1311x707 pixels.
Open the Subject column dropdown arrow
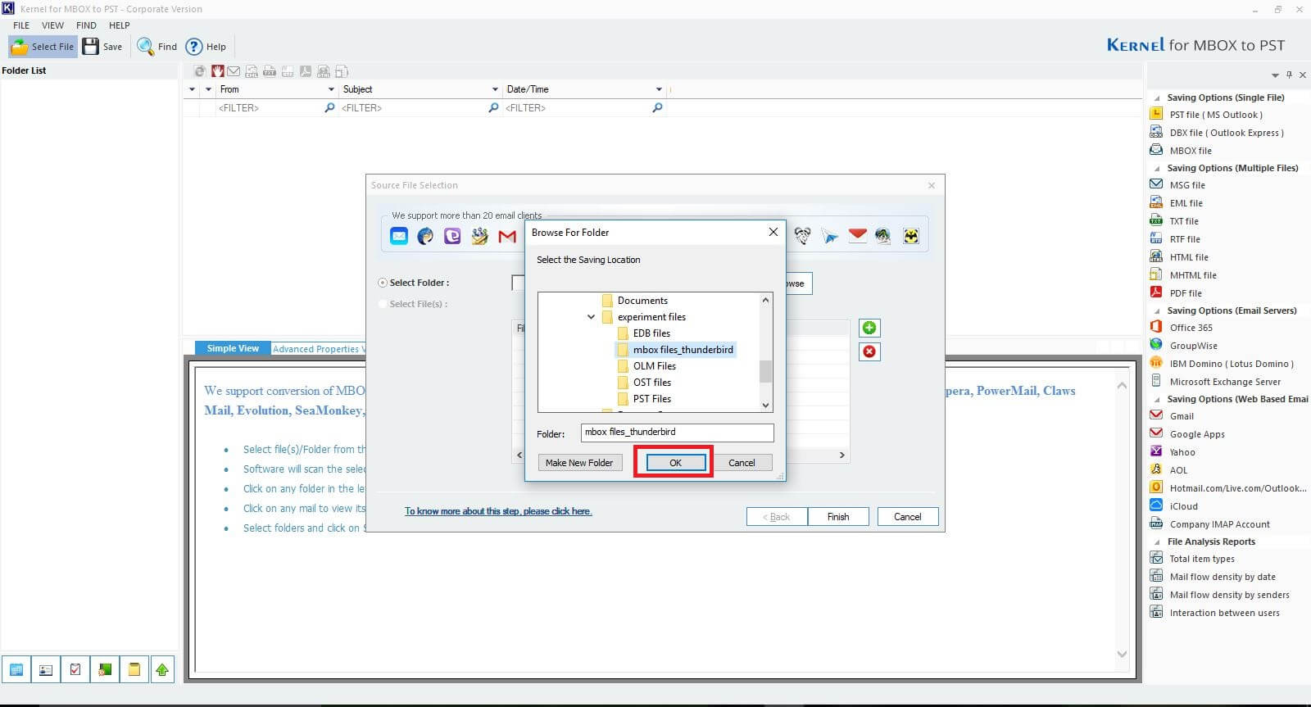(495, 89)
